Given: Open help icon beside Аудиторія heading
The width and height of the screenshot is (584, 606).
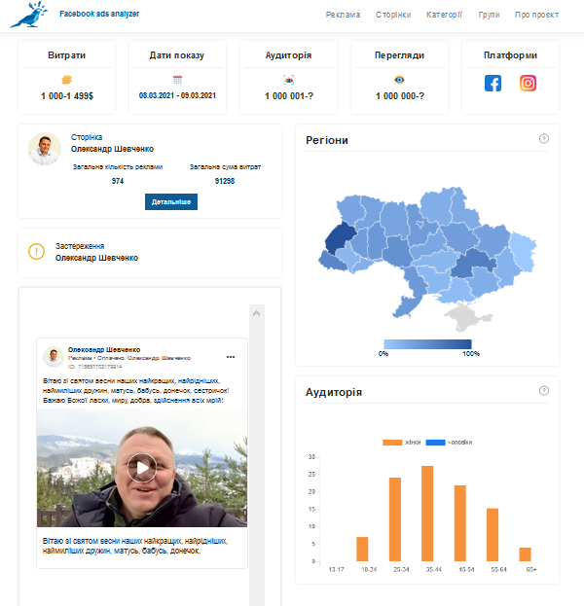Looking at the screenshot, I should point(544,391).
